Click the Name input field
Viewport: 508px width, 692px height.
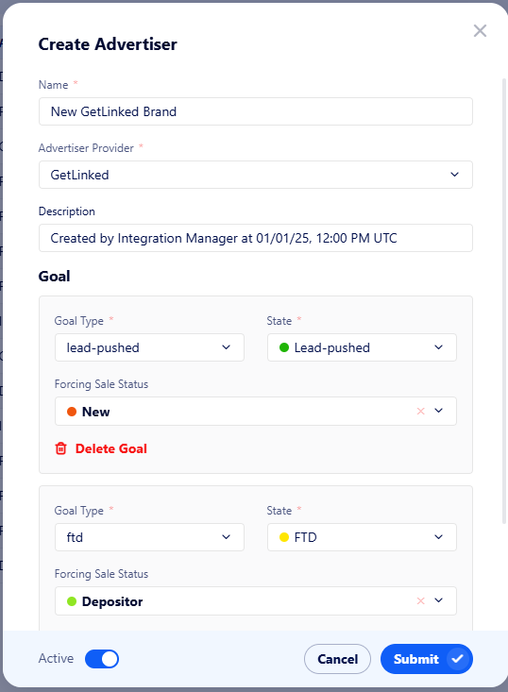(x=256, y=111)
